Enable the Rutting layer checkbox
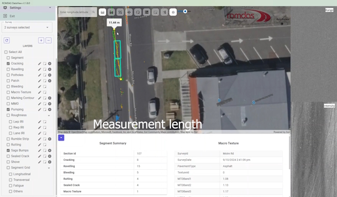The height and width of the screenshot is (197, 337). pos(8,144)
